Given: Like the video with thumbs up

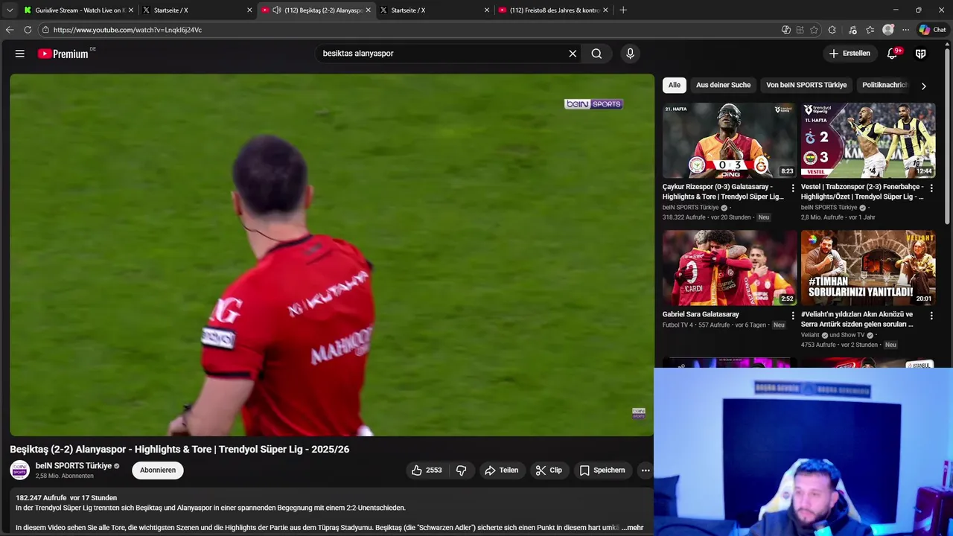Looking at the screenshot, I should click(x=427, y=470).
